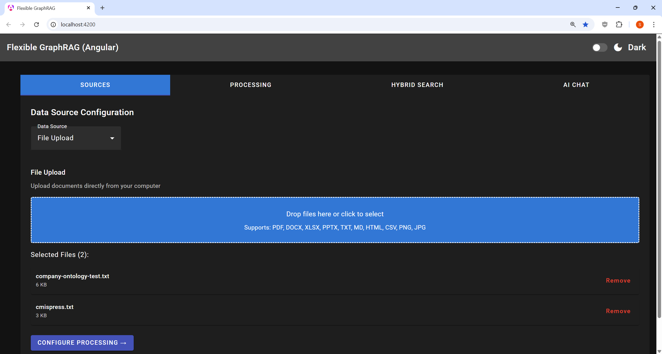
Task: Open the Extensions puzzle icon
Action: (x=619, y=24)
